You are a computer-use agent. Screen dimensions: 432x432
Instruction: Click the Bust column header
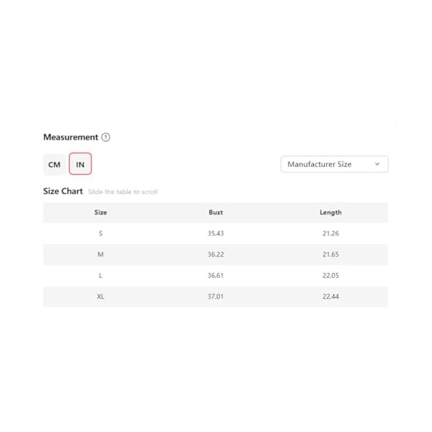[215, 212]
